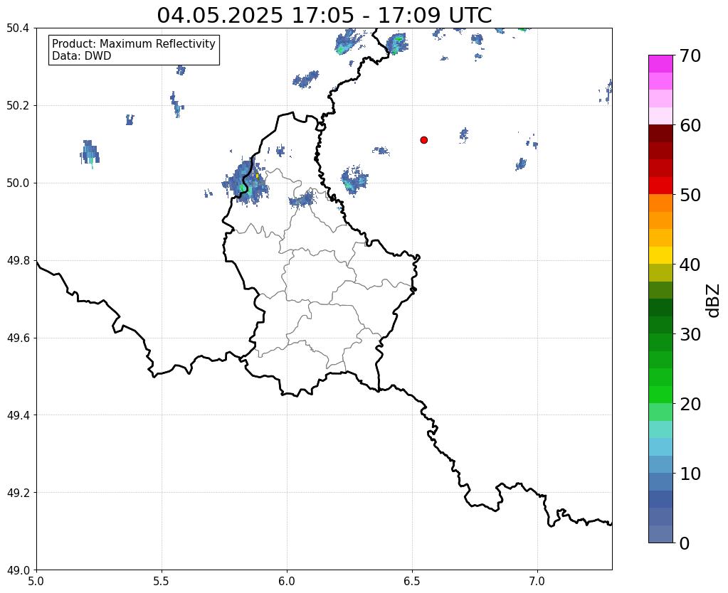Select the 60 value on the colorbar
Screen dimensions: 728x593
(690, 125)
